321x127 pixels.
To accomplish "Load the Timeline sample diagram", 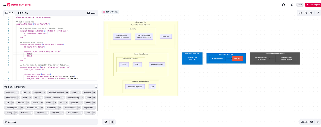I will coord(24,113).
